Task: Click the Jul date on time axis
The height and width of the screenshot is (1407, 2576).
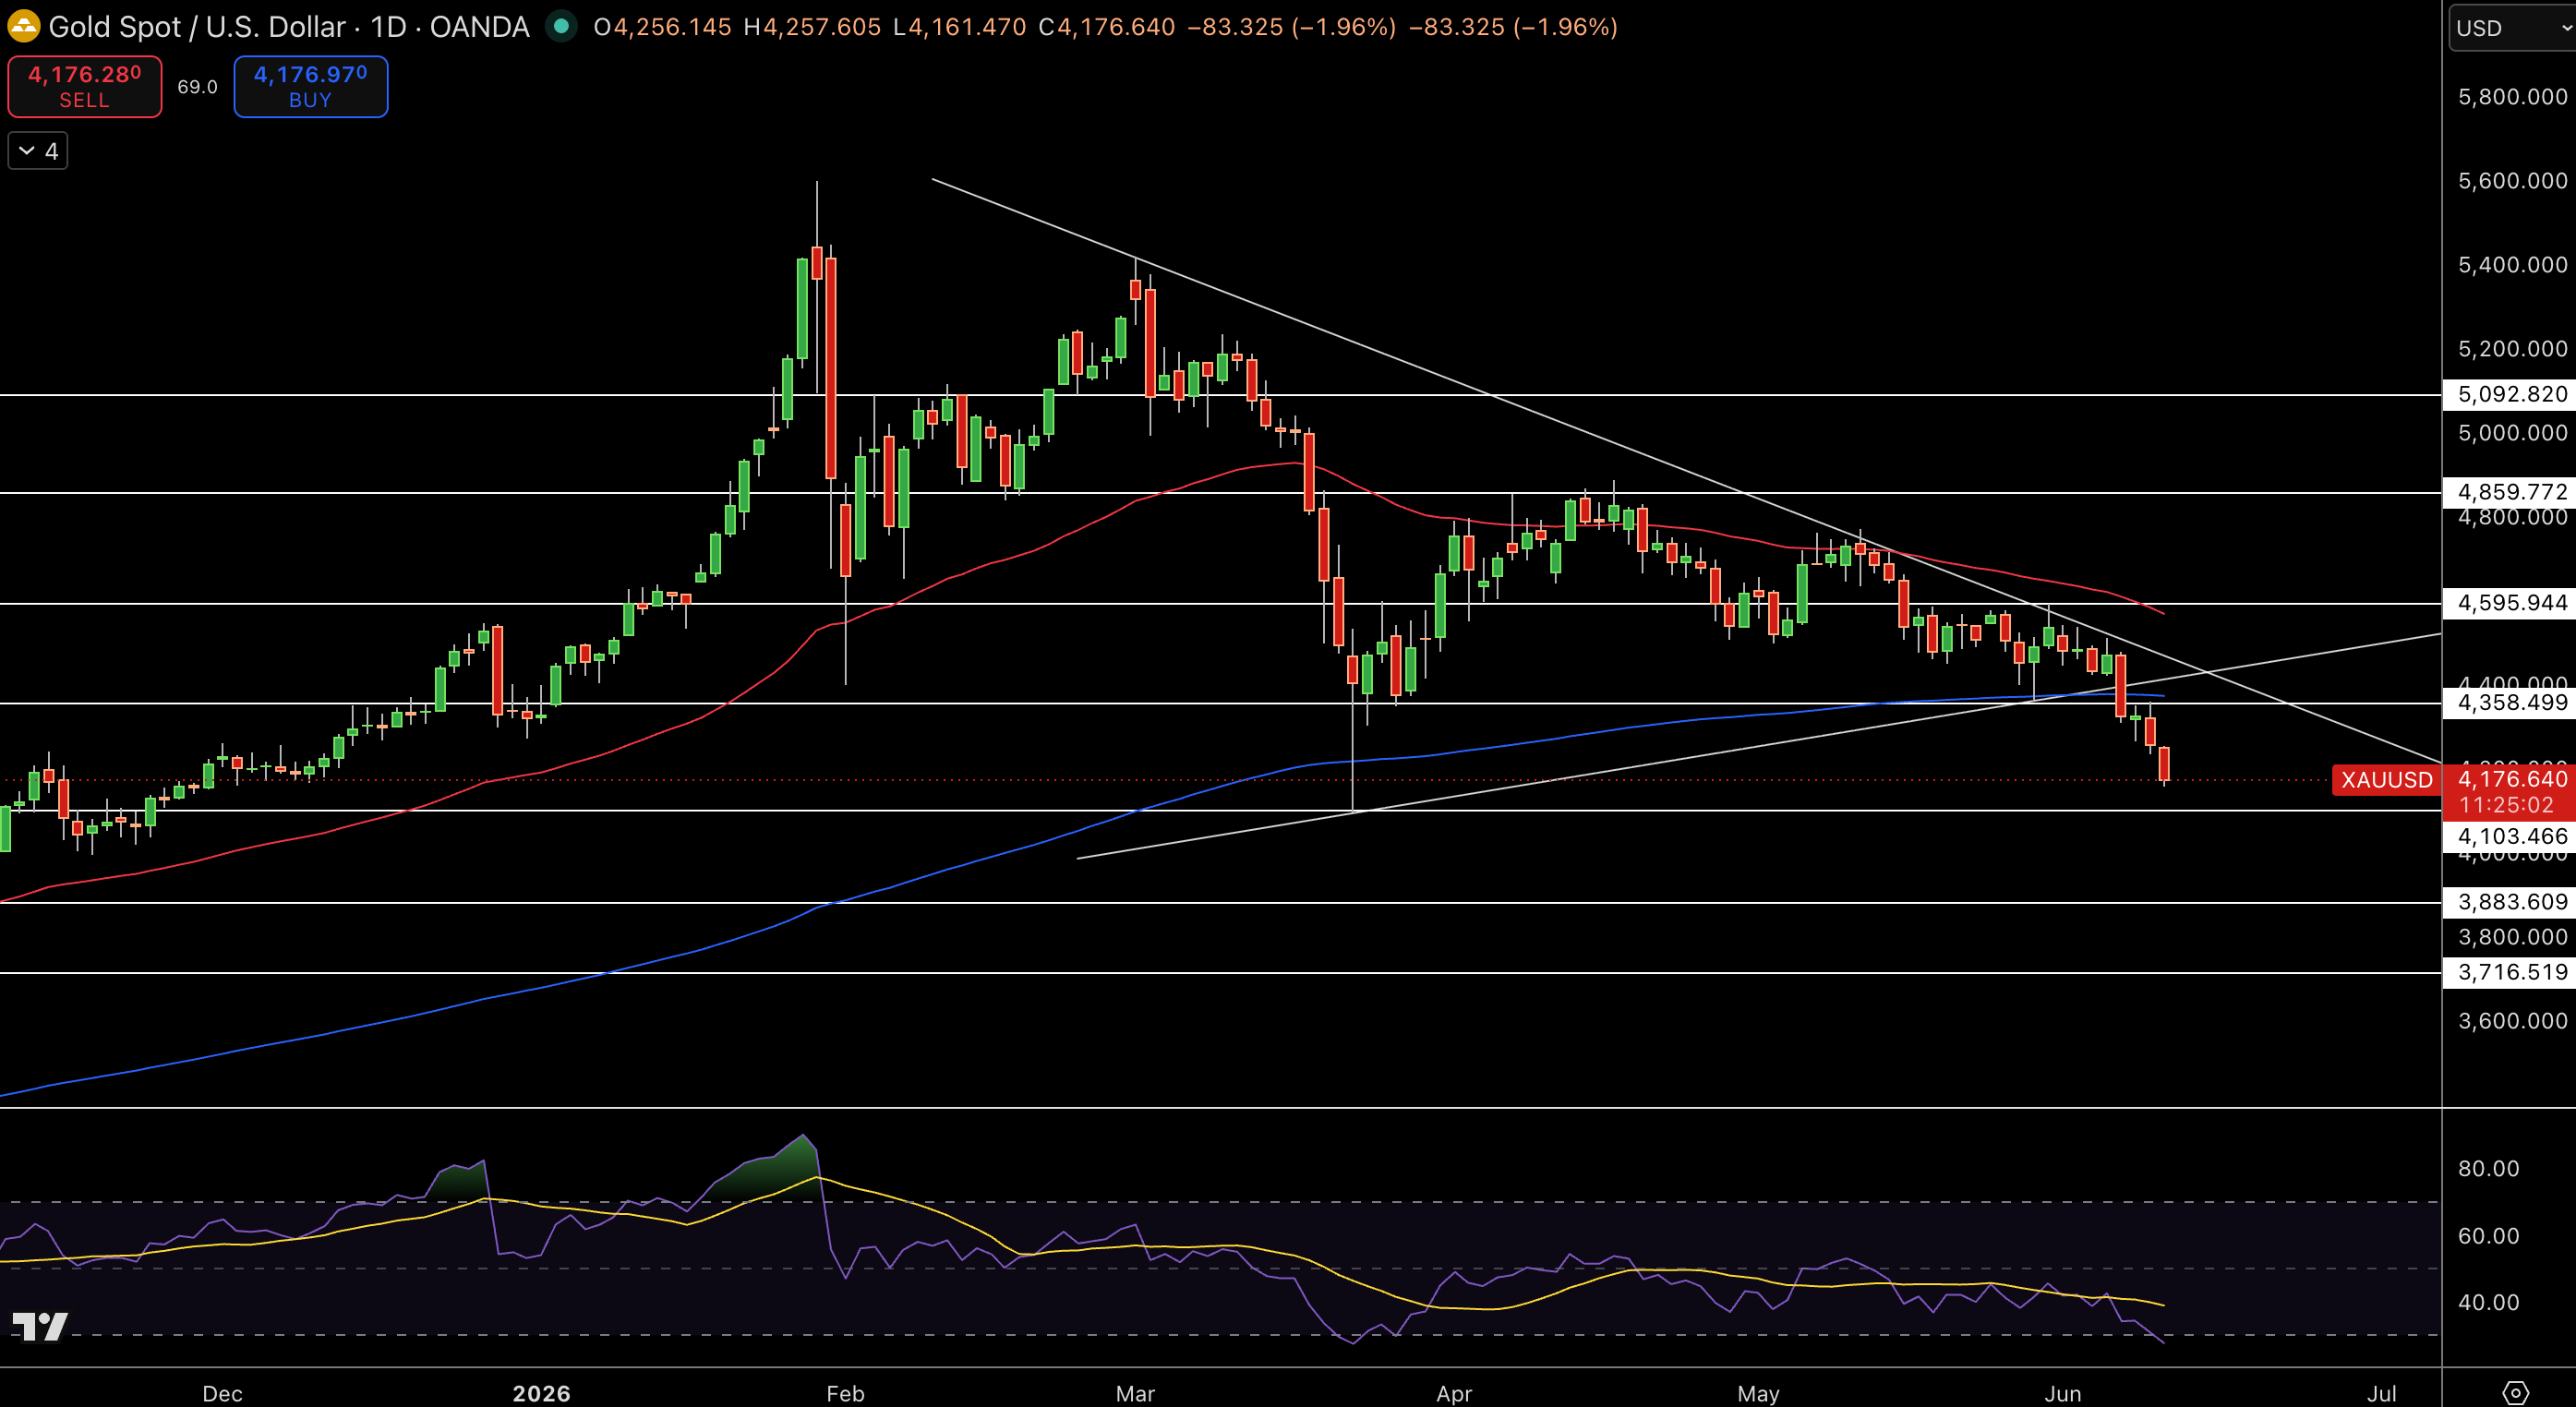Action: [2382, 1393]
